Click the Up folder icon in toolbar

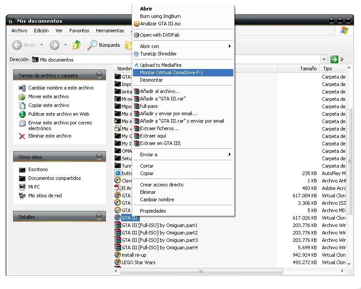76,45
